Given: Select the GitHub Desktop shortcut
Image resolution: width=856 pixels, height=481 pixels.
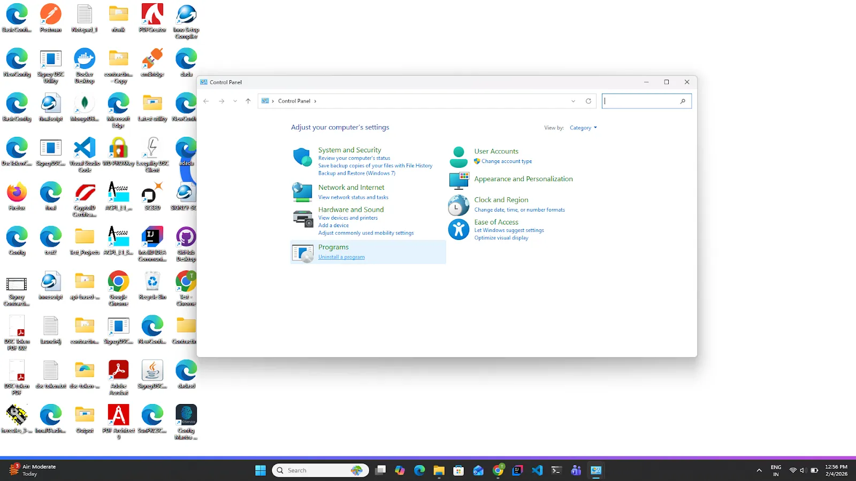Looking at the screenshot, I should pos(186,244).
